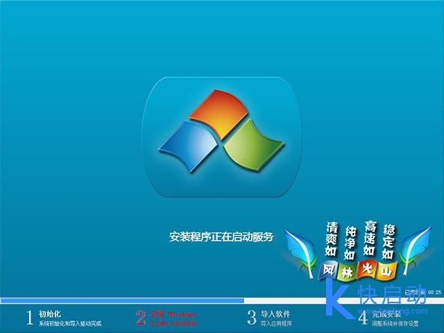Click subtitle 系统初始化和导入驱动完成
Image resolution: width=444 pixels, height=333 pixels.
coord(70,323)
